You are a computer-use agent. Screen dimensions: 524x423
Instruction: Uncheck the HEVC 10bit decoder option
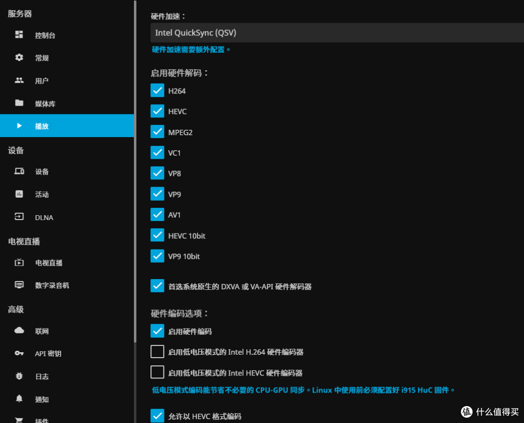point(157,235)
